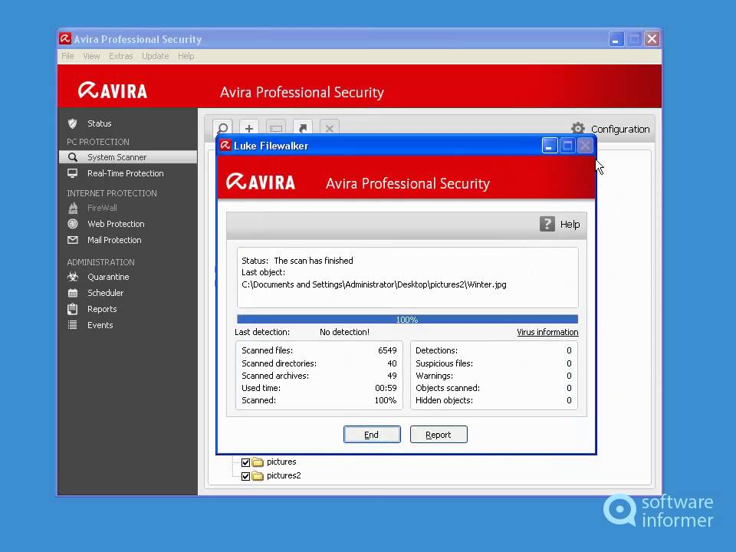Image resolution: width=736 pixels, height=552 pixels.
Task: Open Configuration settings link
Action: point(620,129)
